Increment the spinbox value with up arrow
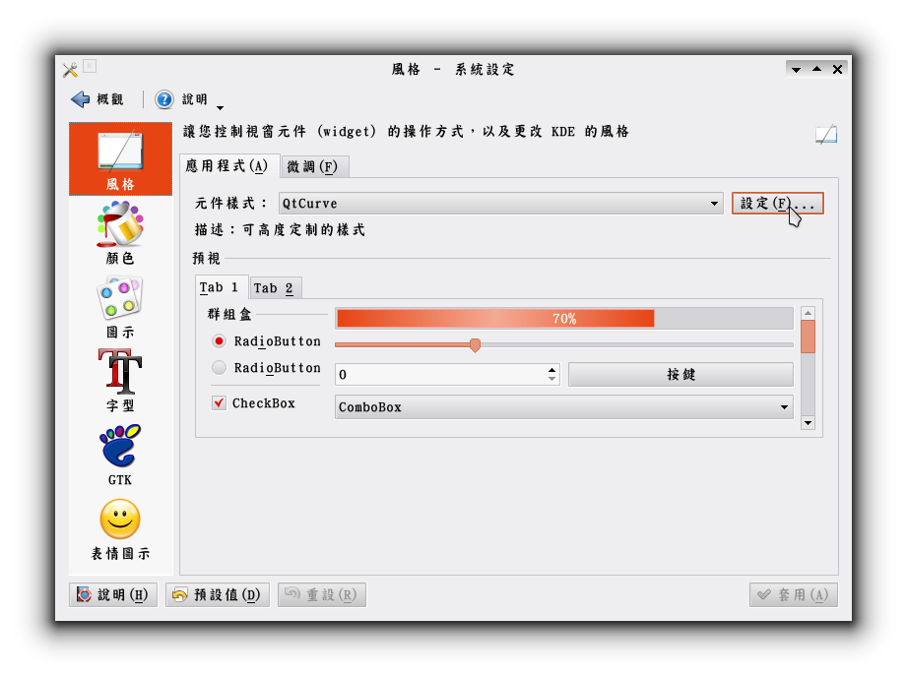This screenshot has height=676, width=907. pos(551,370)
